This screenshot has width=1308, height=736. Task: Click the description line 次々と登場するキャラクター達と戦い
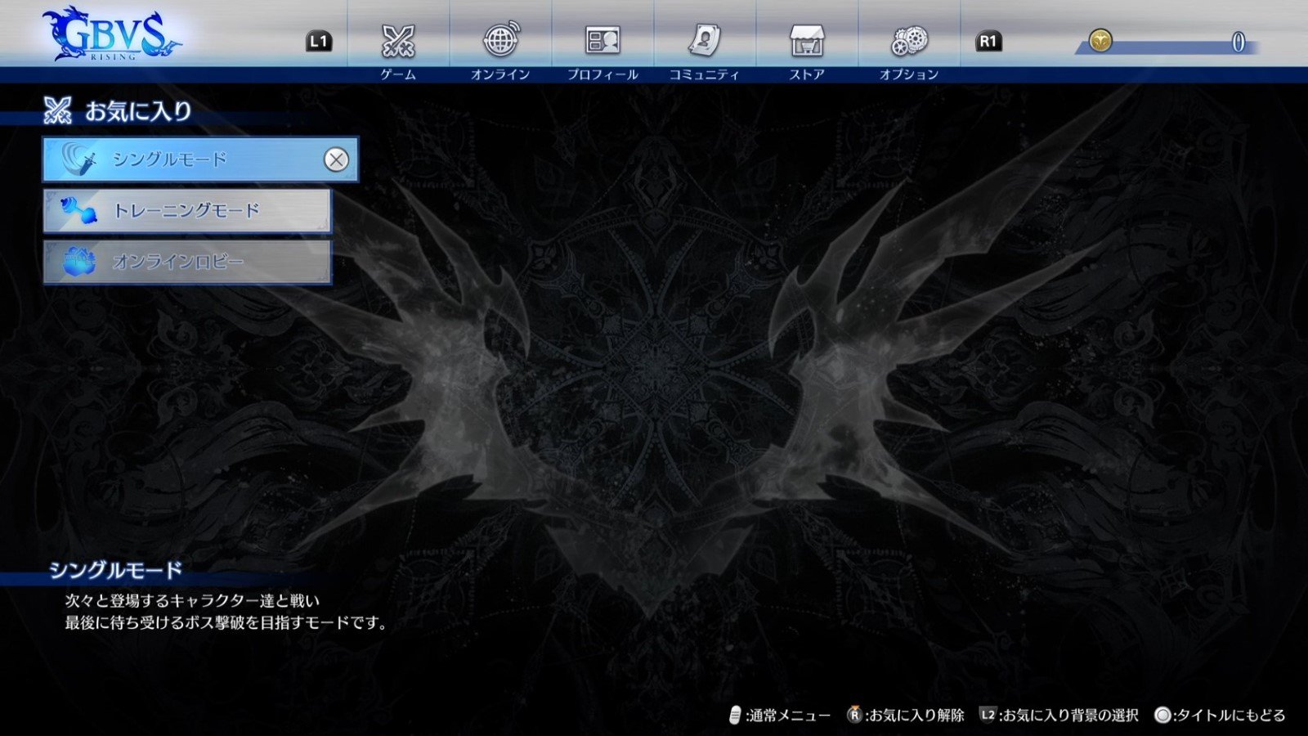(192, 601)
